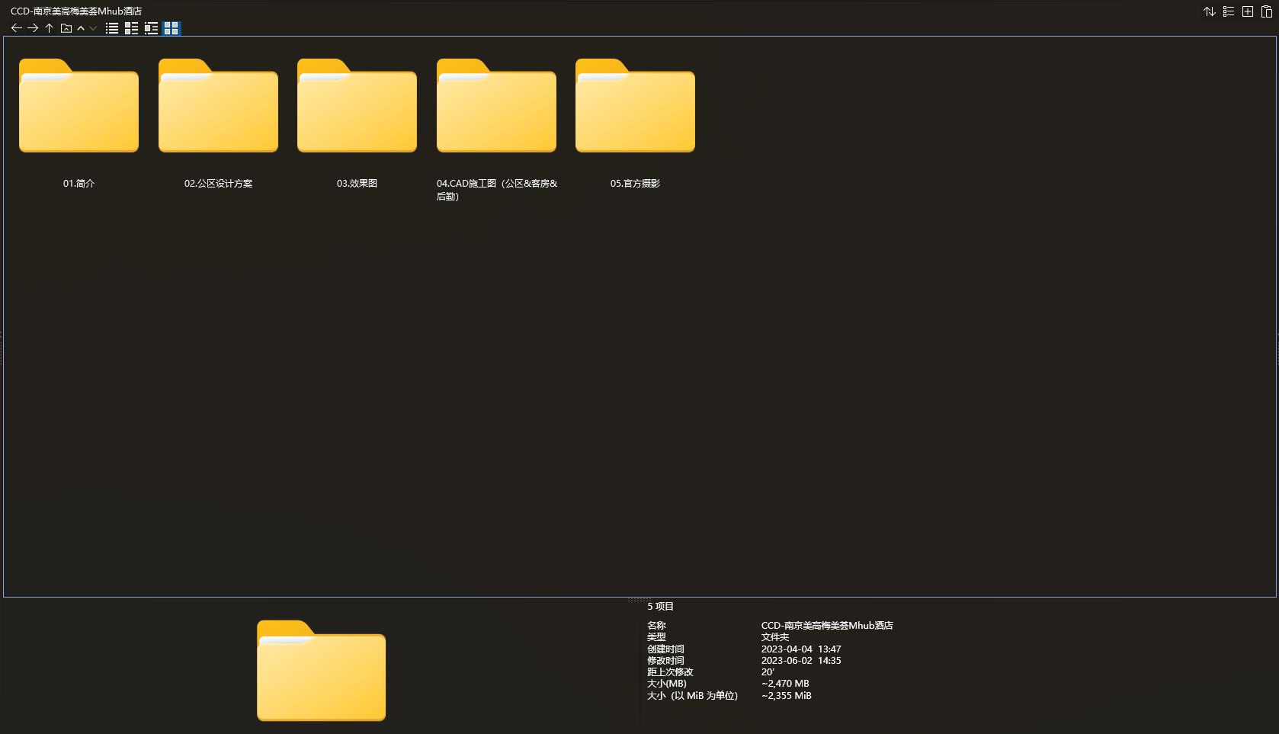Click the 04.CAD施工图 folder name label
1279x734 pixels.
[x=497, y=190]
